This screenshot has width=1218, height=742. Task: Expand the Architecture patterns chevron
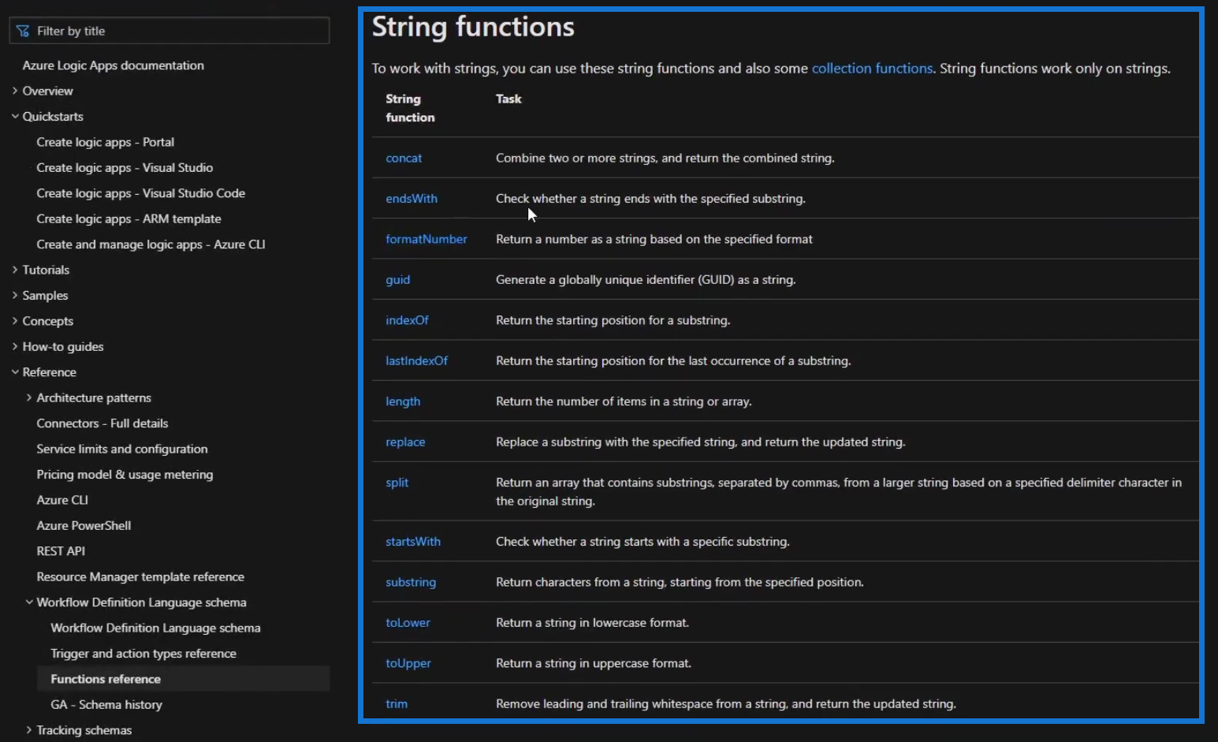pyautogui.click(x=29, y=397)
